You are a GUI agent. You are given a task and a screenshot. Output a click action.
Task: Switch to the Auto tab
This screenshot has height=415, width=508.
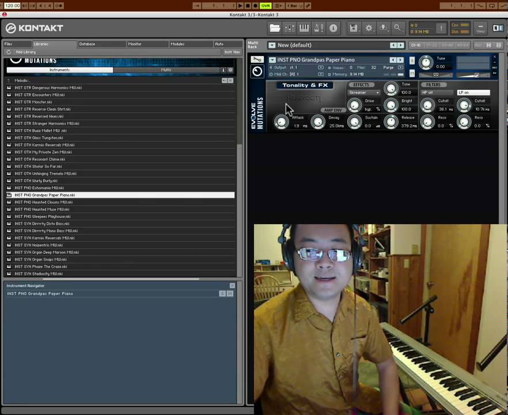point(228,44)
